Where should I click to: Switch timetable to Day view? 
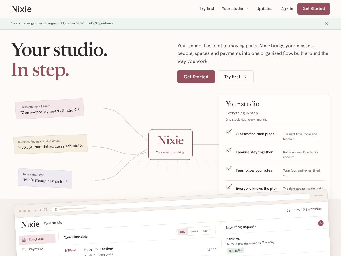[183, 232]
